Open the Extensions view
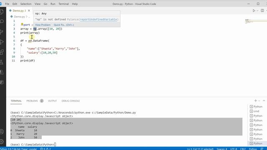The width and height of the screenshot is (267, 150). click(x=2, y=52)
